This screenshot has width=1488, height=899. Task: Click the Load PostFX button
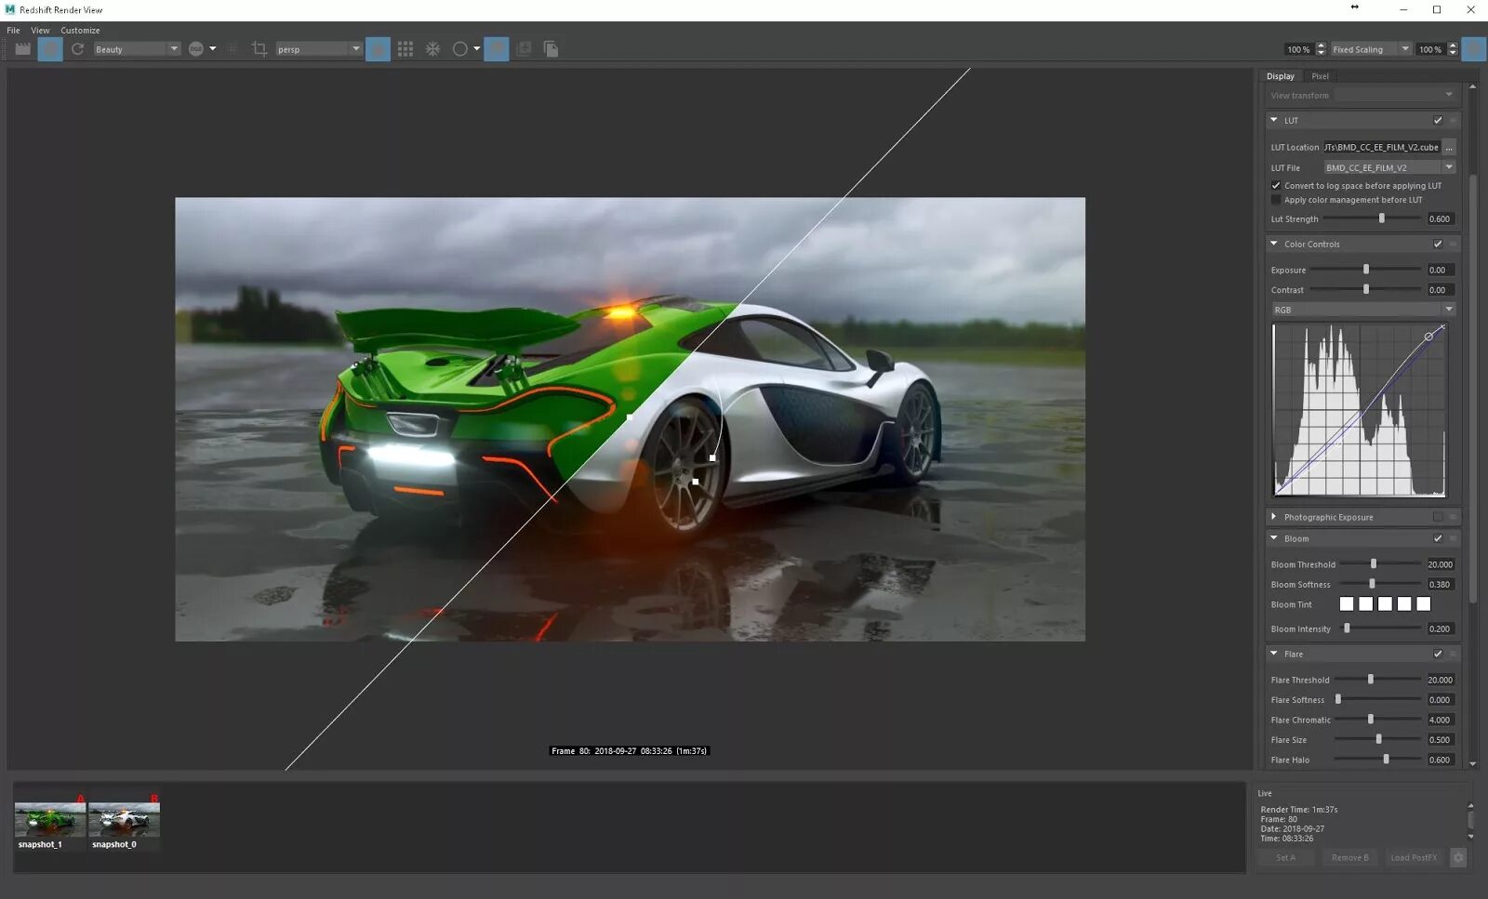coord(1414,857)
